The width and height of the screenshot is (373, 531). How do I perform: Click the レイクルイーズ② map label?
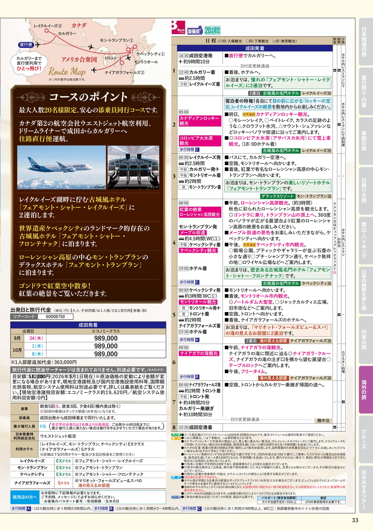click(x=48, y=26)
